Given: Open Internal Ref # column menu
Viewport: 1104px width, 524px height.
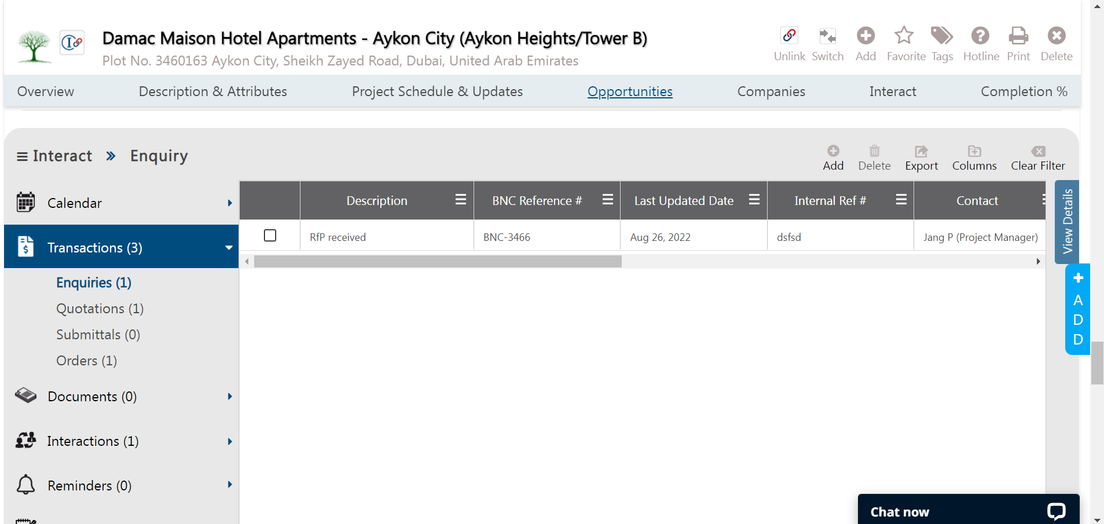Looking at the screenshot, I should coord(901,200).
